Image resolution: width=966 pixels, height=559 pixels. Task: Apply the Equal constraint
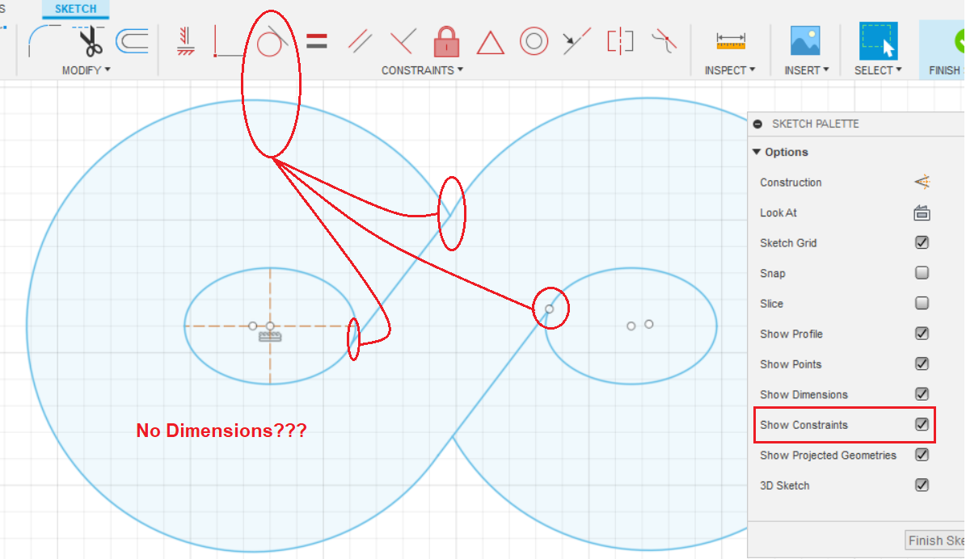(x=317, y=41)
